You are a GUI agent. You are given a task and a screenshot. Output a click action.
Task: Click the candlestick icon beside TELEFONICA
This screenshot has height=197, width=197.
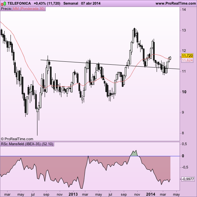[x=3, y=3]
